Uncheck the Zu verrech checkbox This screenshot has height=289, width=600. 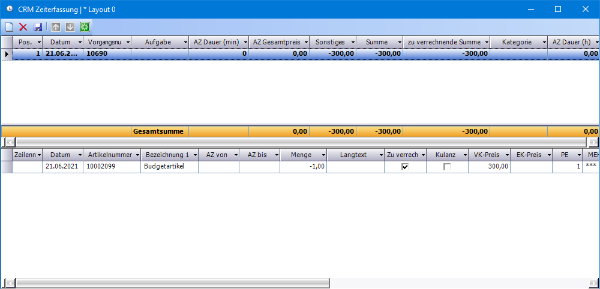click(405, 167)
